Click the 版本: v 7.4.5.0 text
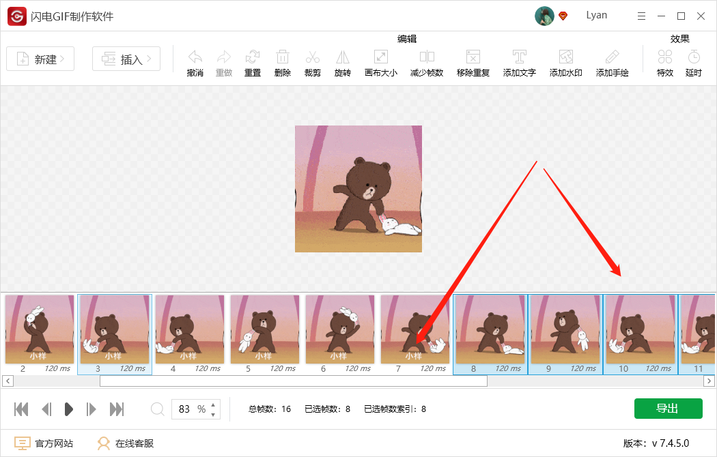The image size is (717, 457). pos(656,443)
